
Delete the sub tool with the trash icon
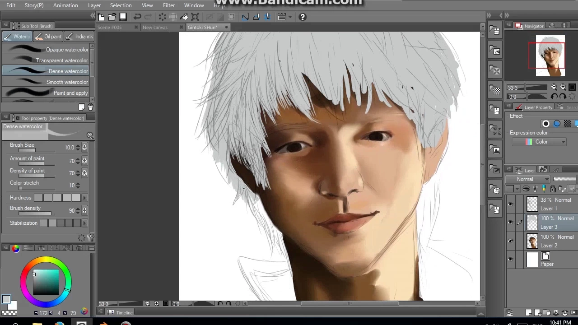click(90, 107)
